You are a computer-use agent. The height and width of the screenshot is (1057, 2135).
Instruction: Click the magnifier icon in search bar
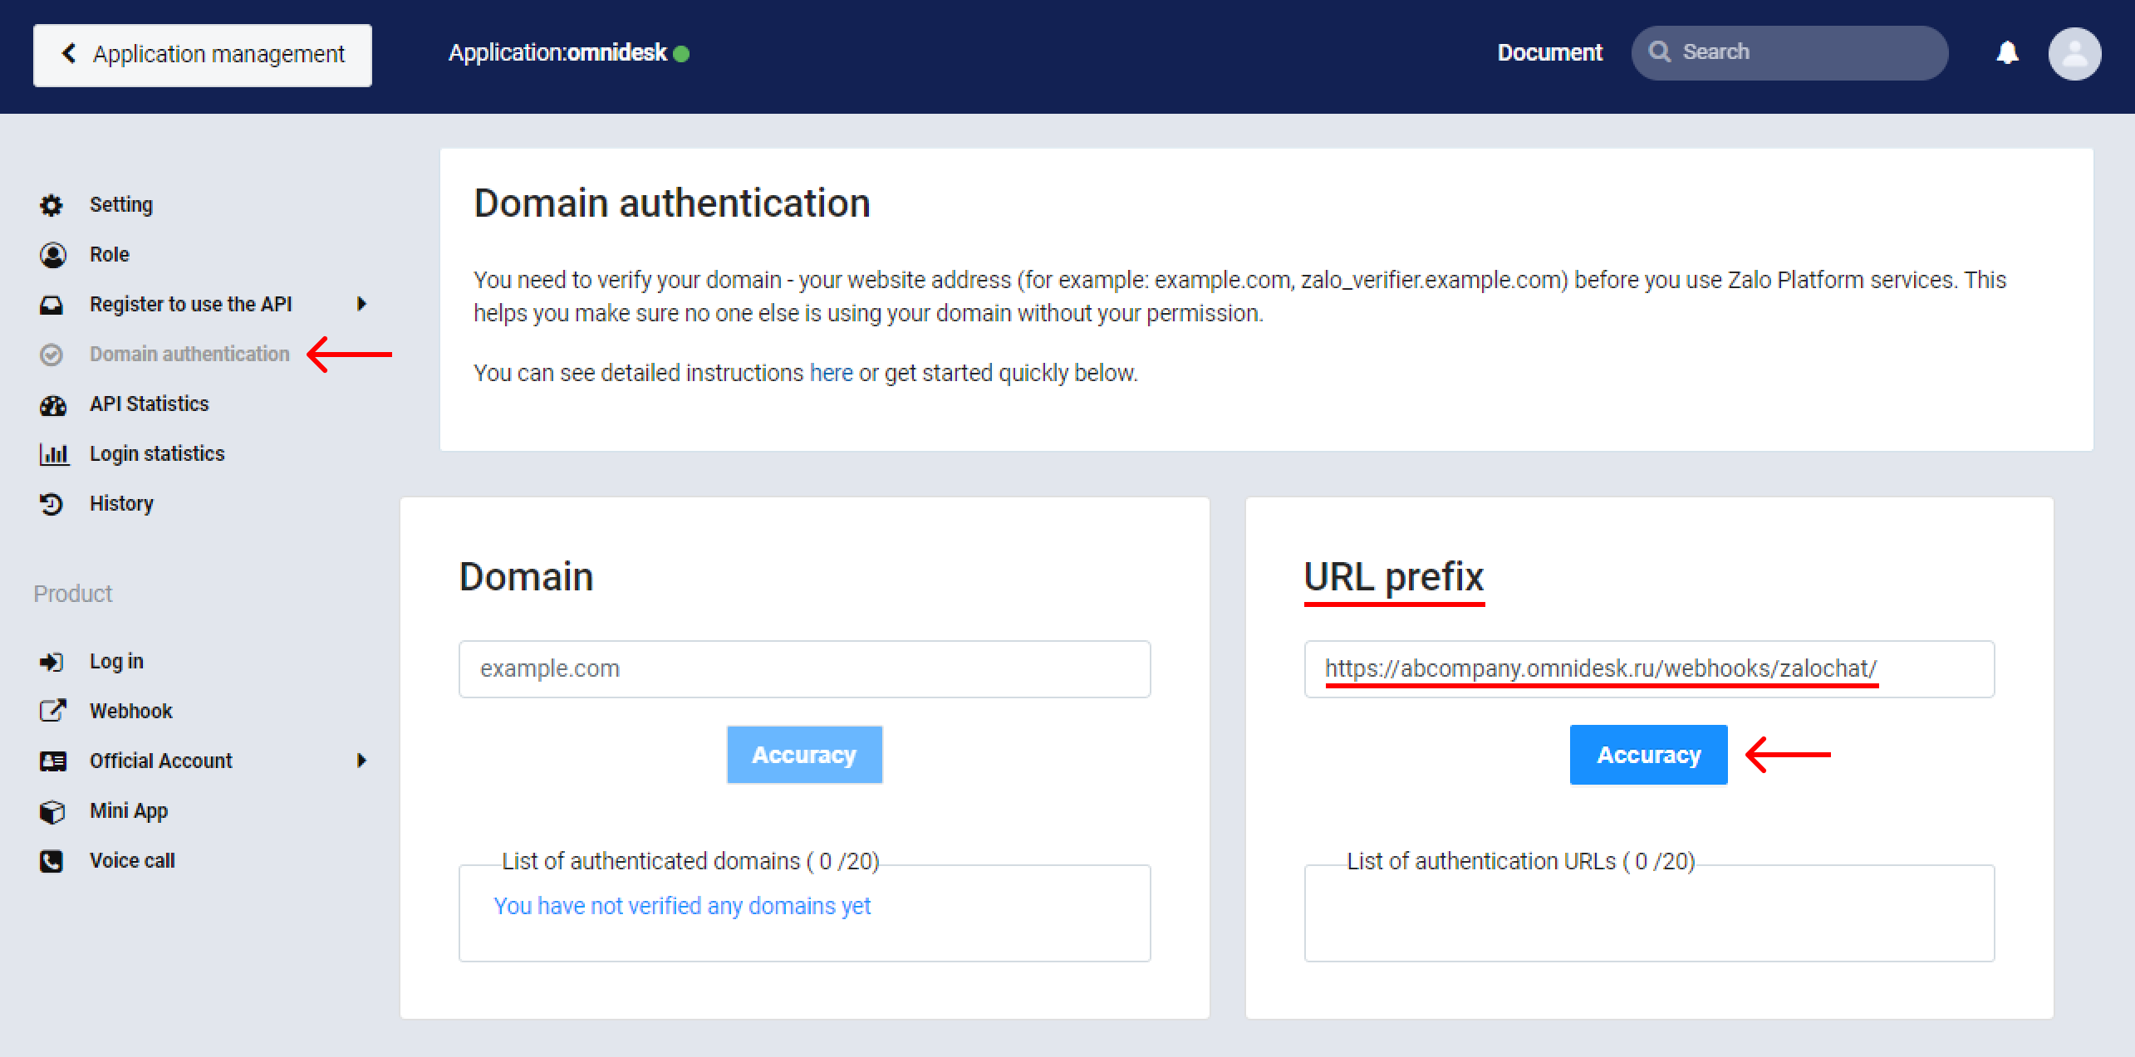[1660, 52]
